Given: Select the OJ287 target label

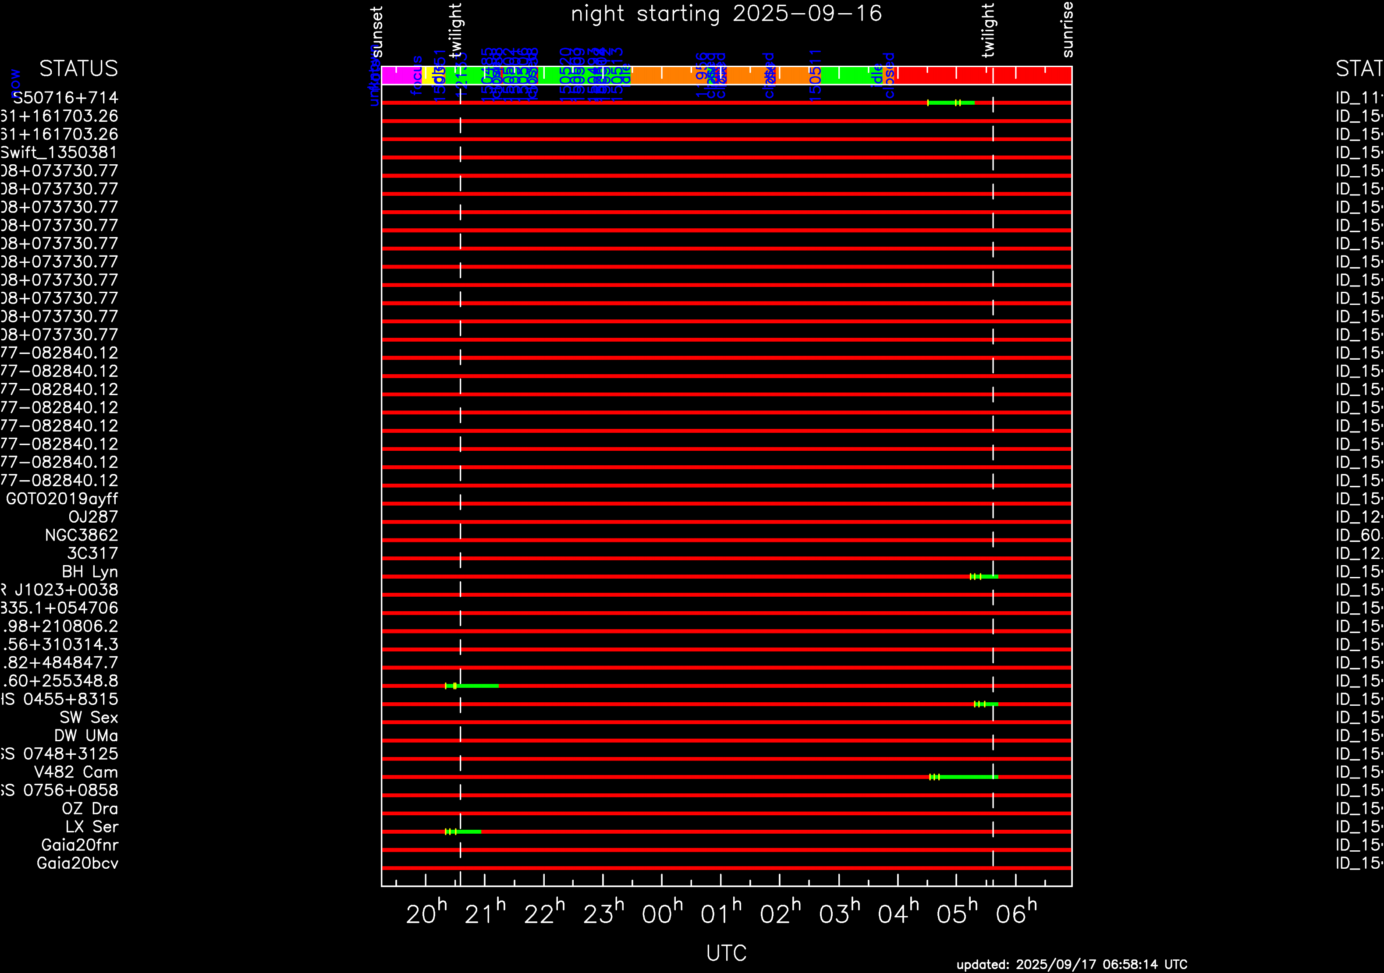Looking at the screenshot, I should 93,517.
